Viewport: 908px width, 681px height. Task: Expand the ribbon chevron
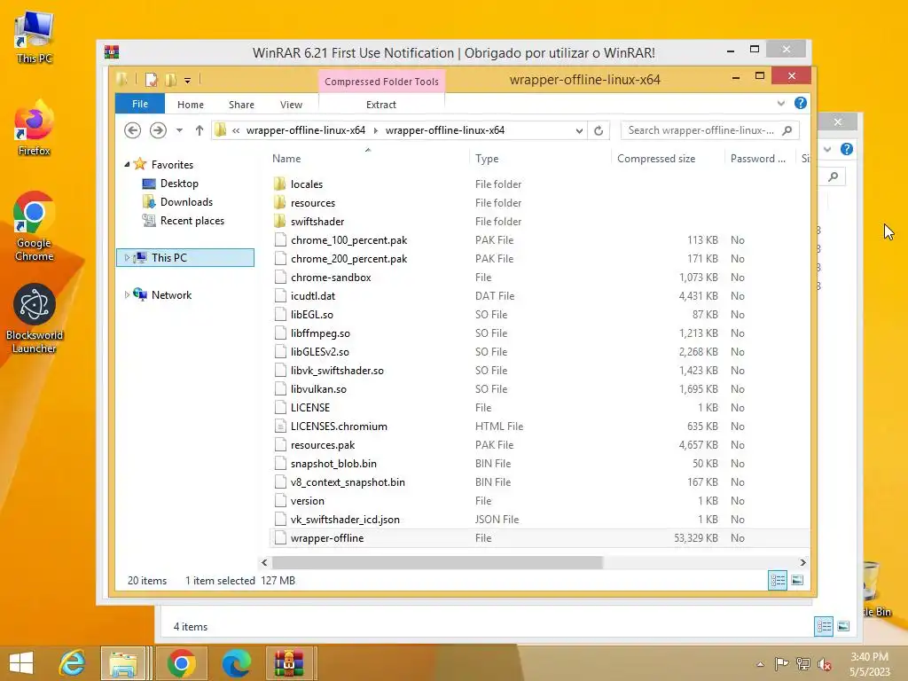coord(780,103)
